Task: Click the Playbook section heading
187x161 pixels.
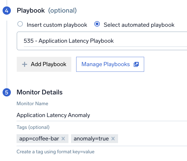Action: point(31,11)
